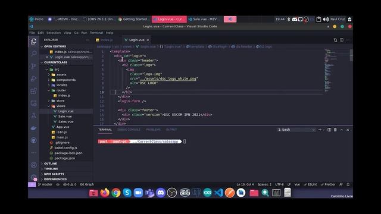Split the editor to the right
The width and height of the screenshot is (381, 214).
click(x=342, y=40)
